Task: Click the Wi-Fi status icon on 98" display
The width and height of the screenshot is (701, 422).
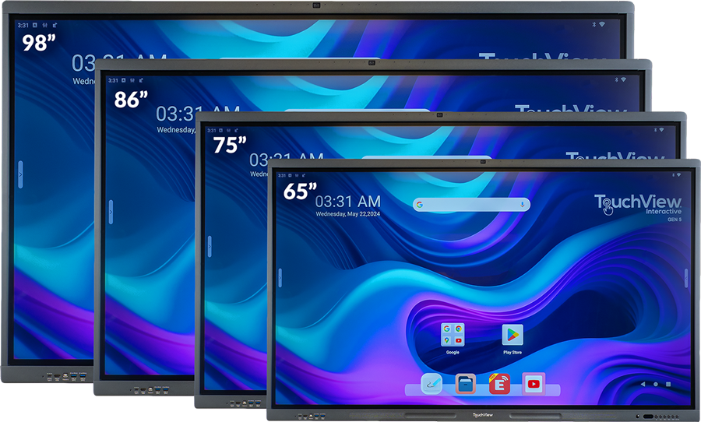Action: [x=602, y=24]
